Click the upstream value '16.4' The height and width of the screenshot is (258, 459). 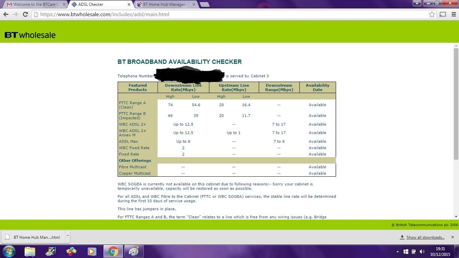246,105
